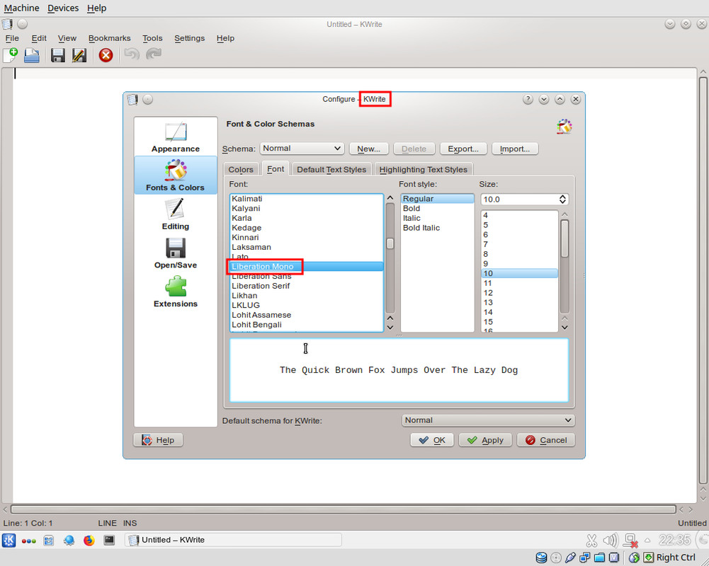Click the Import... button
The width and height of the screenshot is (709, 566).
click(x=514, y=149)
